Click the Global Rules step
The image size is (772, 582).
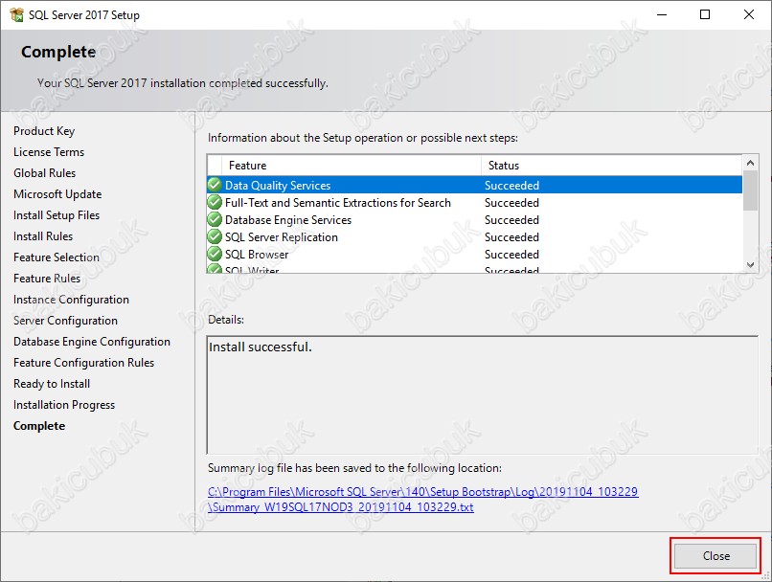44,173
